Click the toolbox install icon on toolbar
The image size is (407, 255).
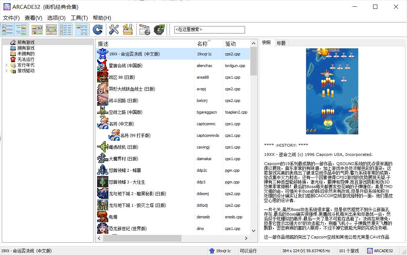click(x=127, y=30)
